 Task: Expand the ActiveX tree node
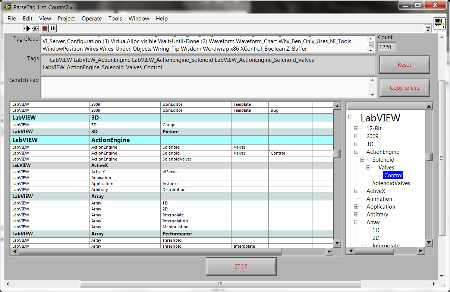tap(356, 191)
